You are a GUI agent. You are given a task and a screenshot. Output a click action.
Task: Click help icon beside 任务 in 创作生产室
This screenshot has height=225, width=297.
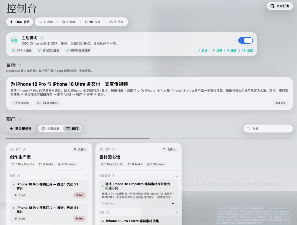point(18,176)
